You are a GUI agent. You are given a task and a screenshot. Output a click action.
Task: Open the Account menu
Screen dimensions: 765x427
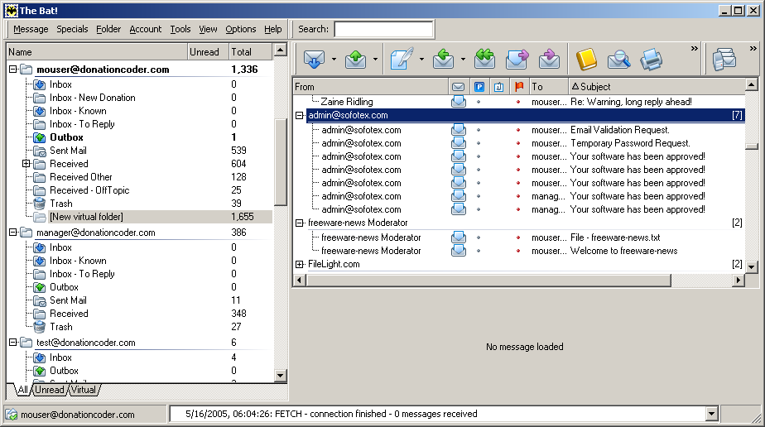click(x=146, y=29)
